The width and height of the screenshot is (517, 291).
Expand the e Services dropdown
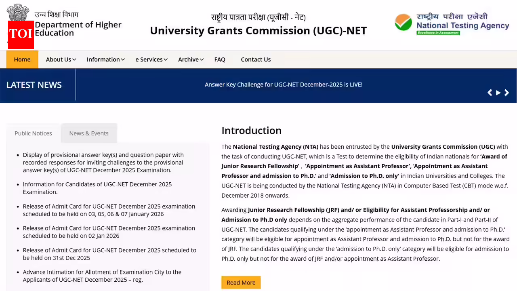[151, 59]
